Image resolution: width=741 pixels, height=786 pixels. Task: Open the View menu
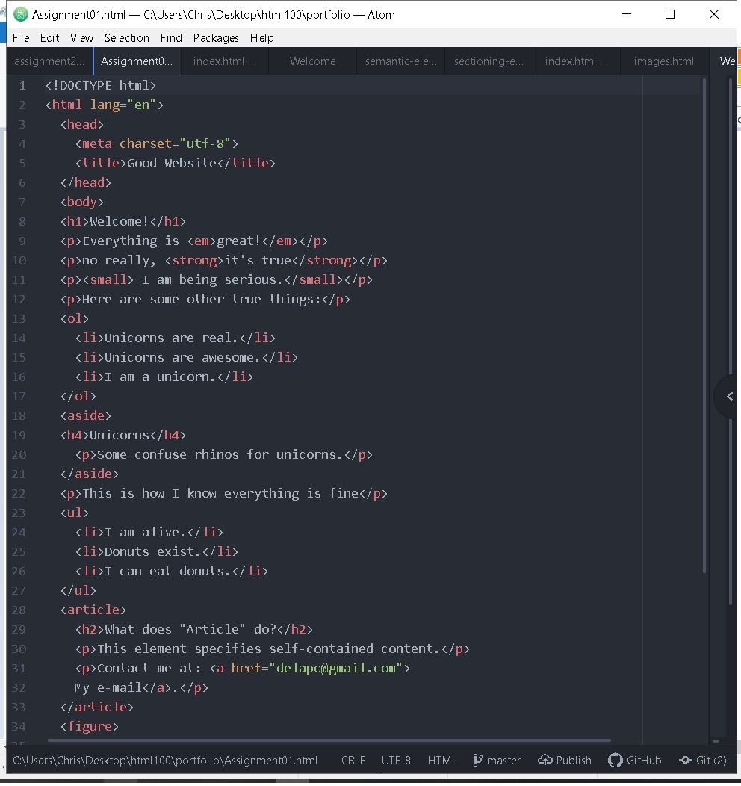click(81, 38)
